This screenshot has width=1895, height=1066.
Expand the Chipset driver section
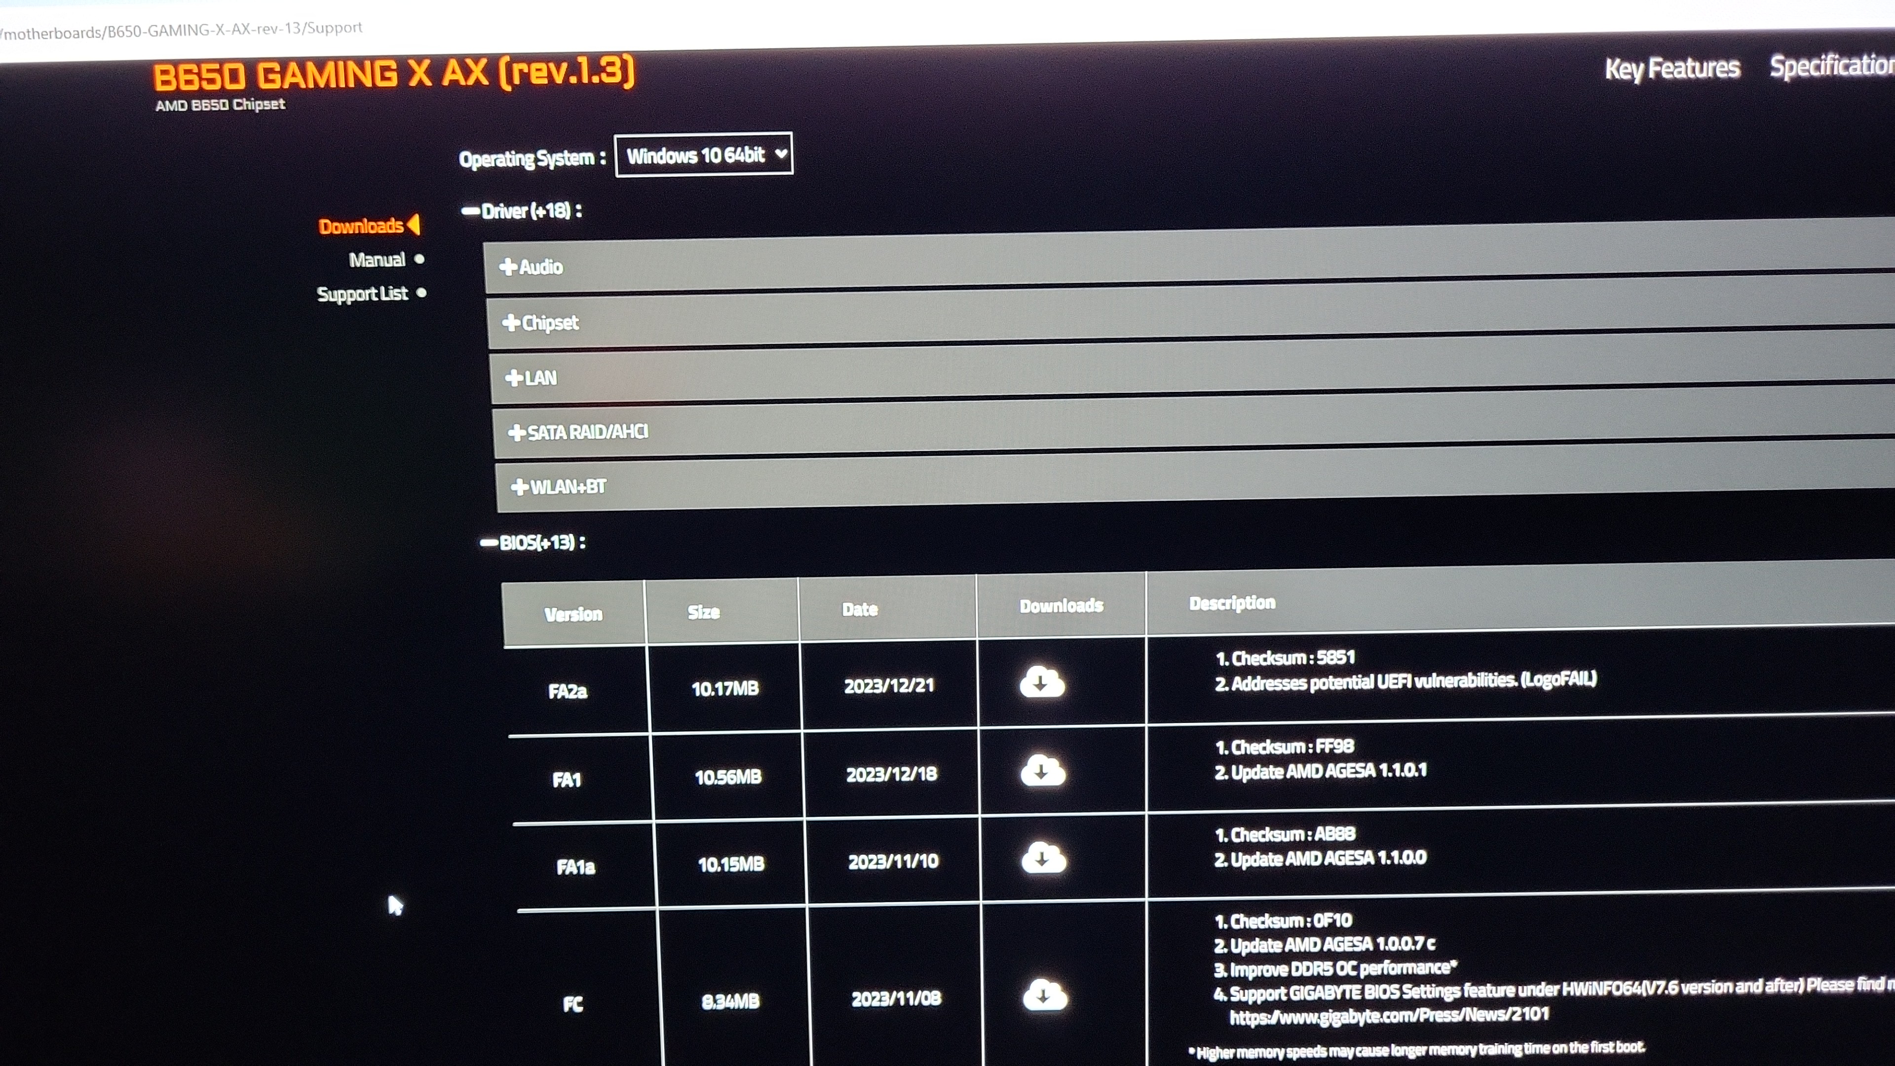click(x=541, y=323)
